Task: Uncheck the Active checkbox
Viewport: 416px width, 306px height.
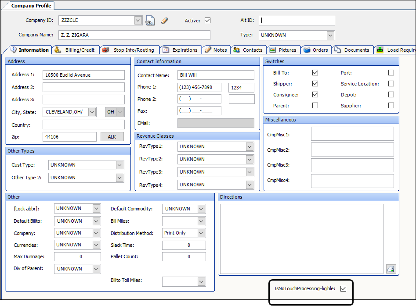Action: click(x=208, y=21)
